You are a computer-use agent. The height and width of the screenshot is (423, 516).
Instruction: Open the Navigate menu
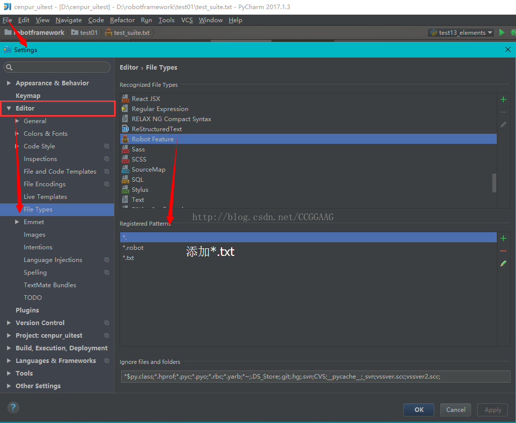pos(69,20)
